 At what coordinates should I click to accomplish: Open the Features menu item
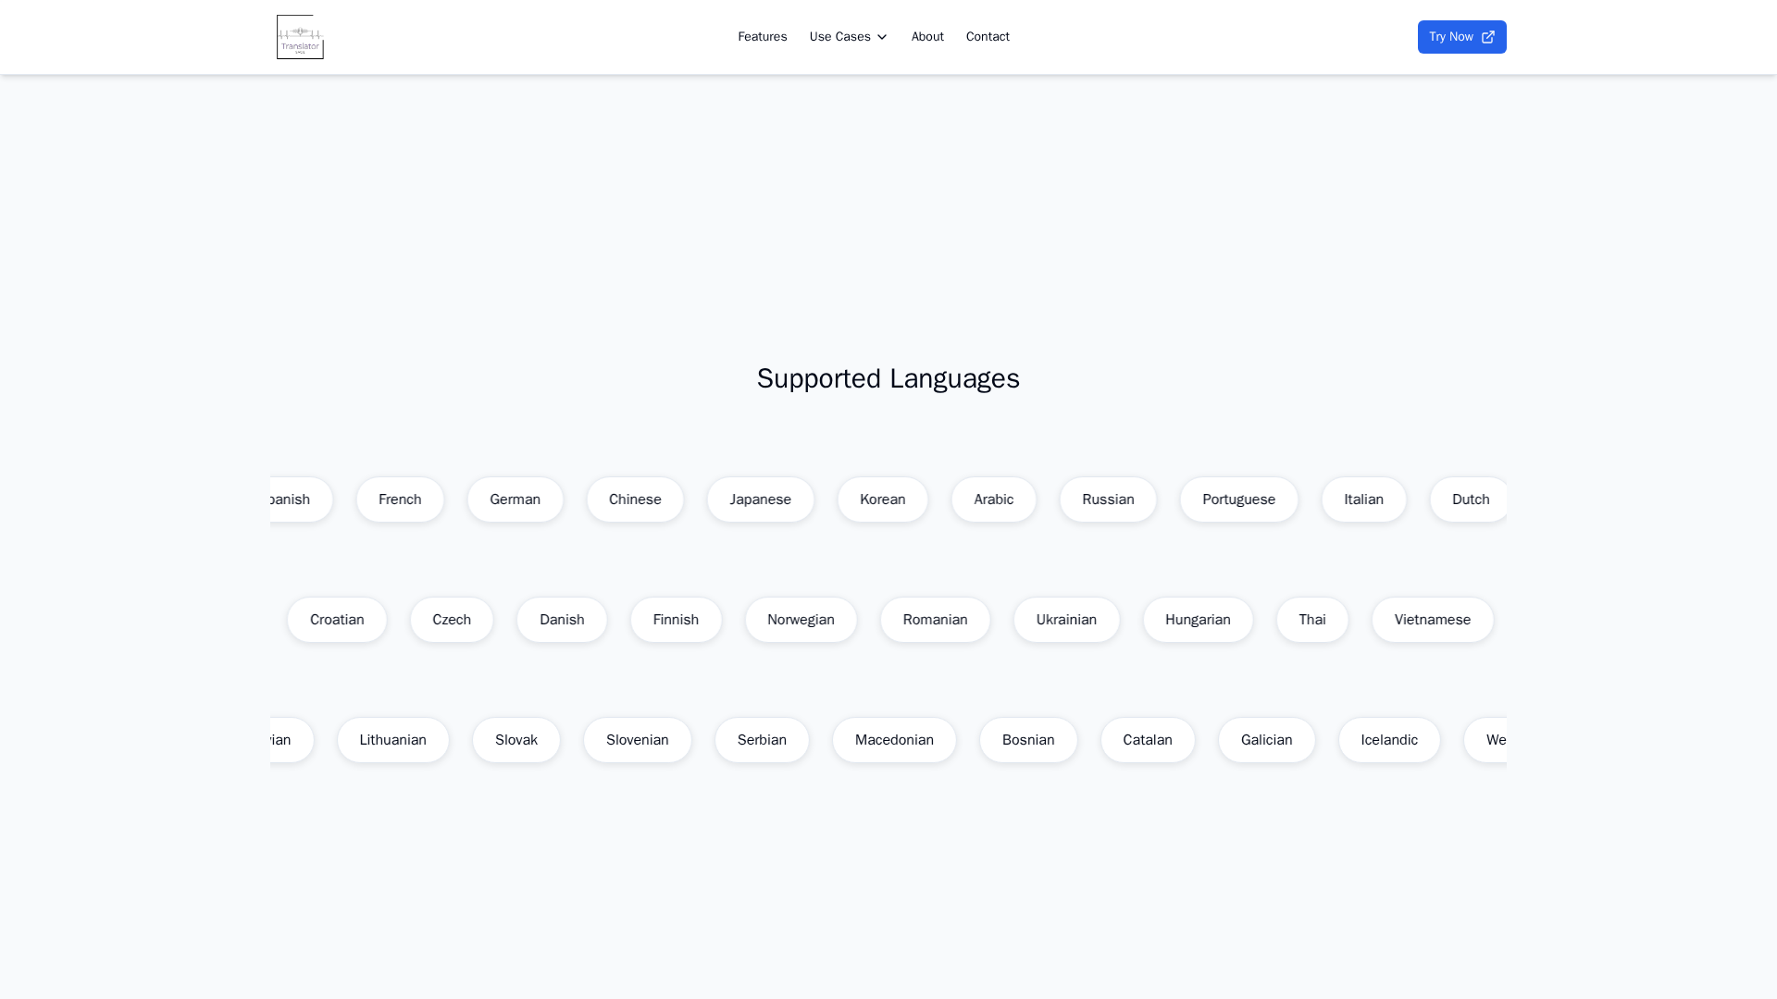click(762, 37)
